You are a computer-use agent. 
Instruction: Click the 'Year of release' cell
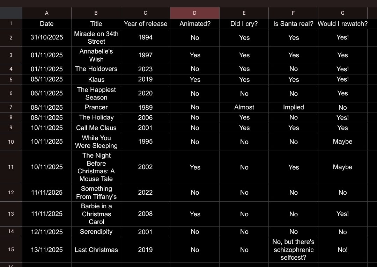tap(146, 24)
